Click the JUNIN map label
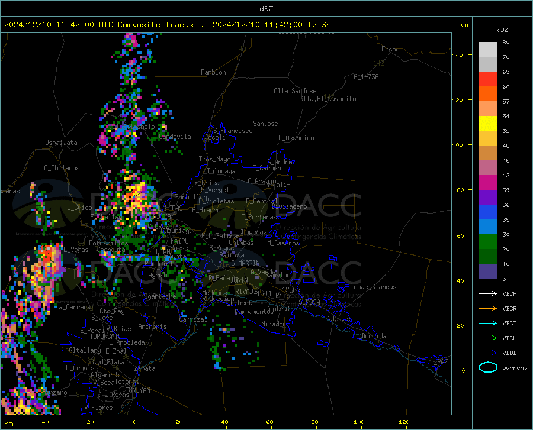 pyautogui.click(x=239, y=280)
